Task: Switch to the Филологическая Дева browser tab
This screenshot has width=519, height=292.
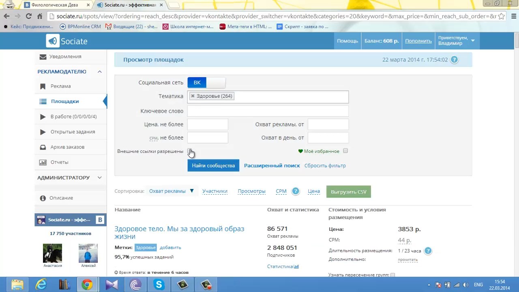Action: (57, 5)
